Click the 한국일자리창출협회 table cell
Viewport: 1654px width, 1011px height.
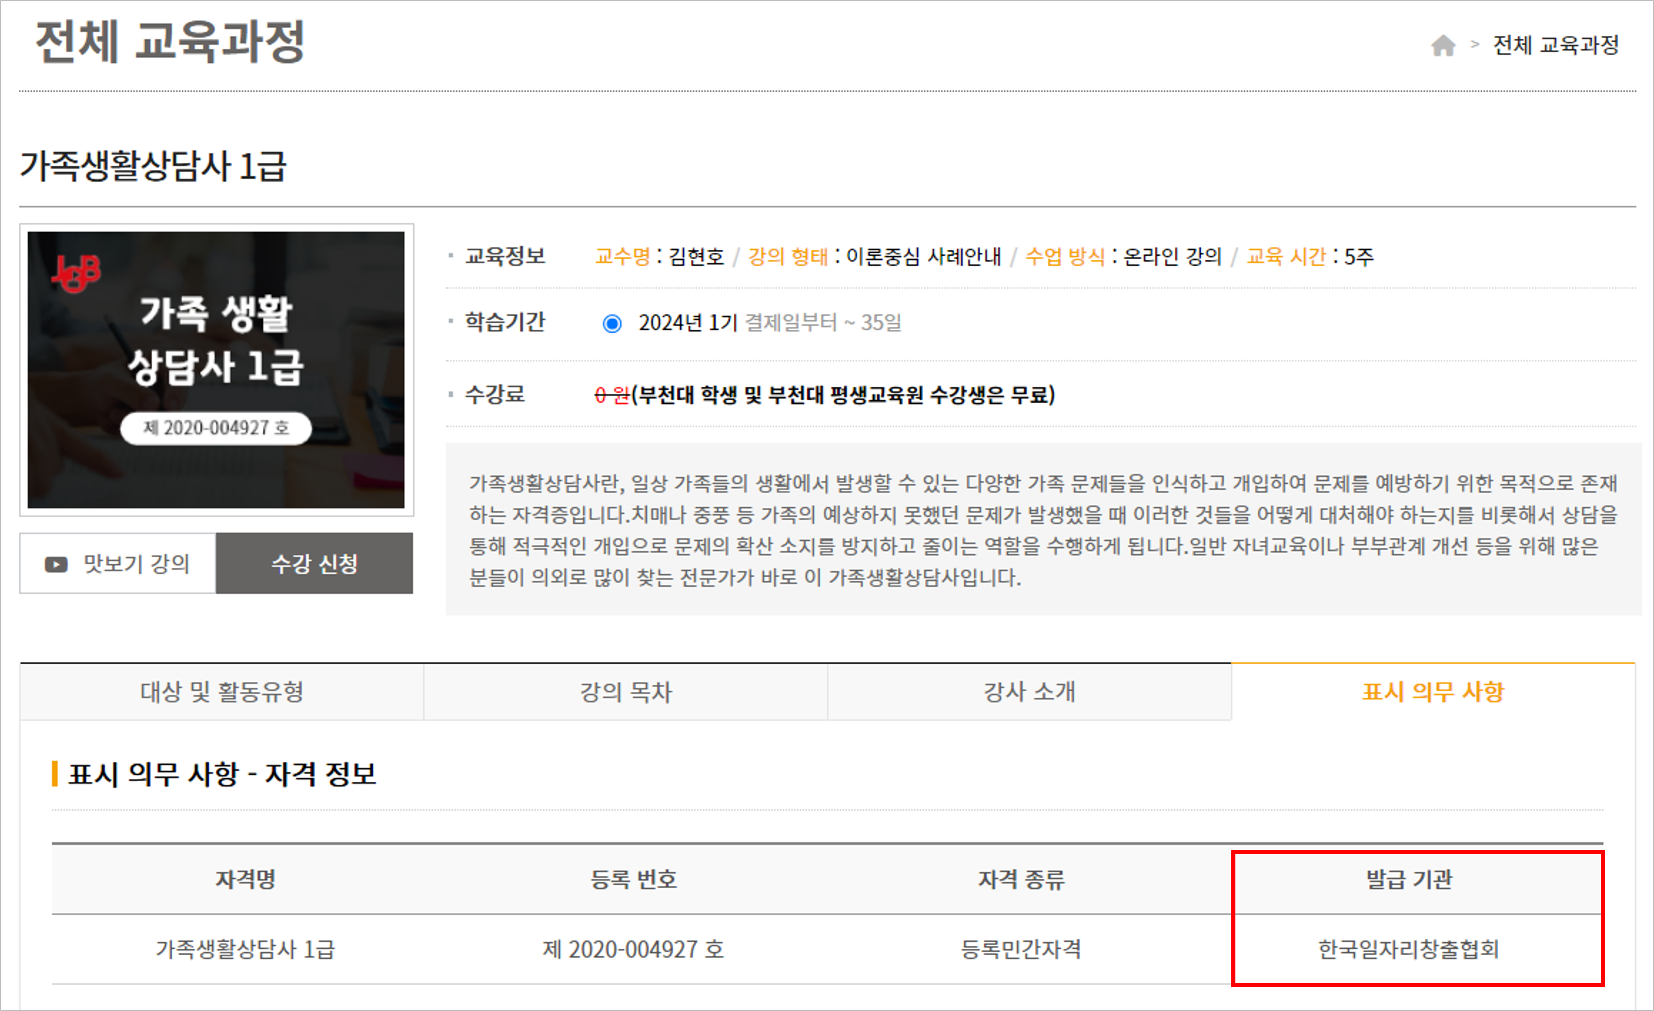coord(1408,949)
